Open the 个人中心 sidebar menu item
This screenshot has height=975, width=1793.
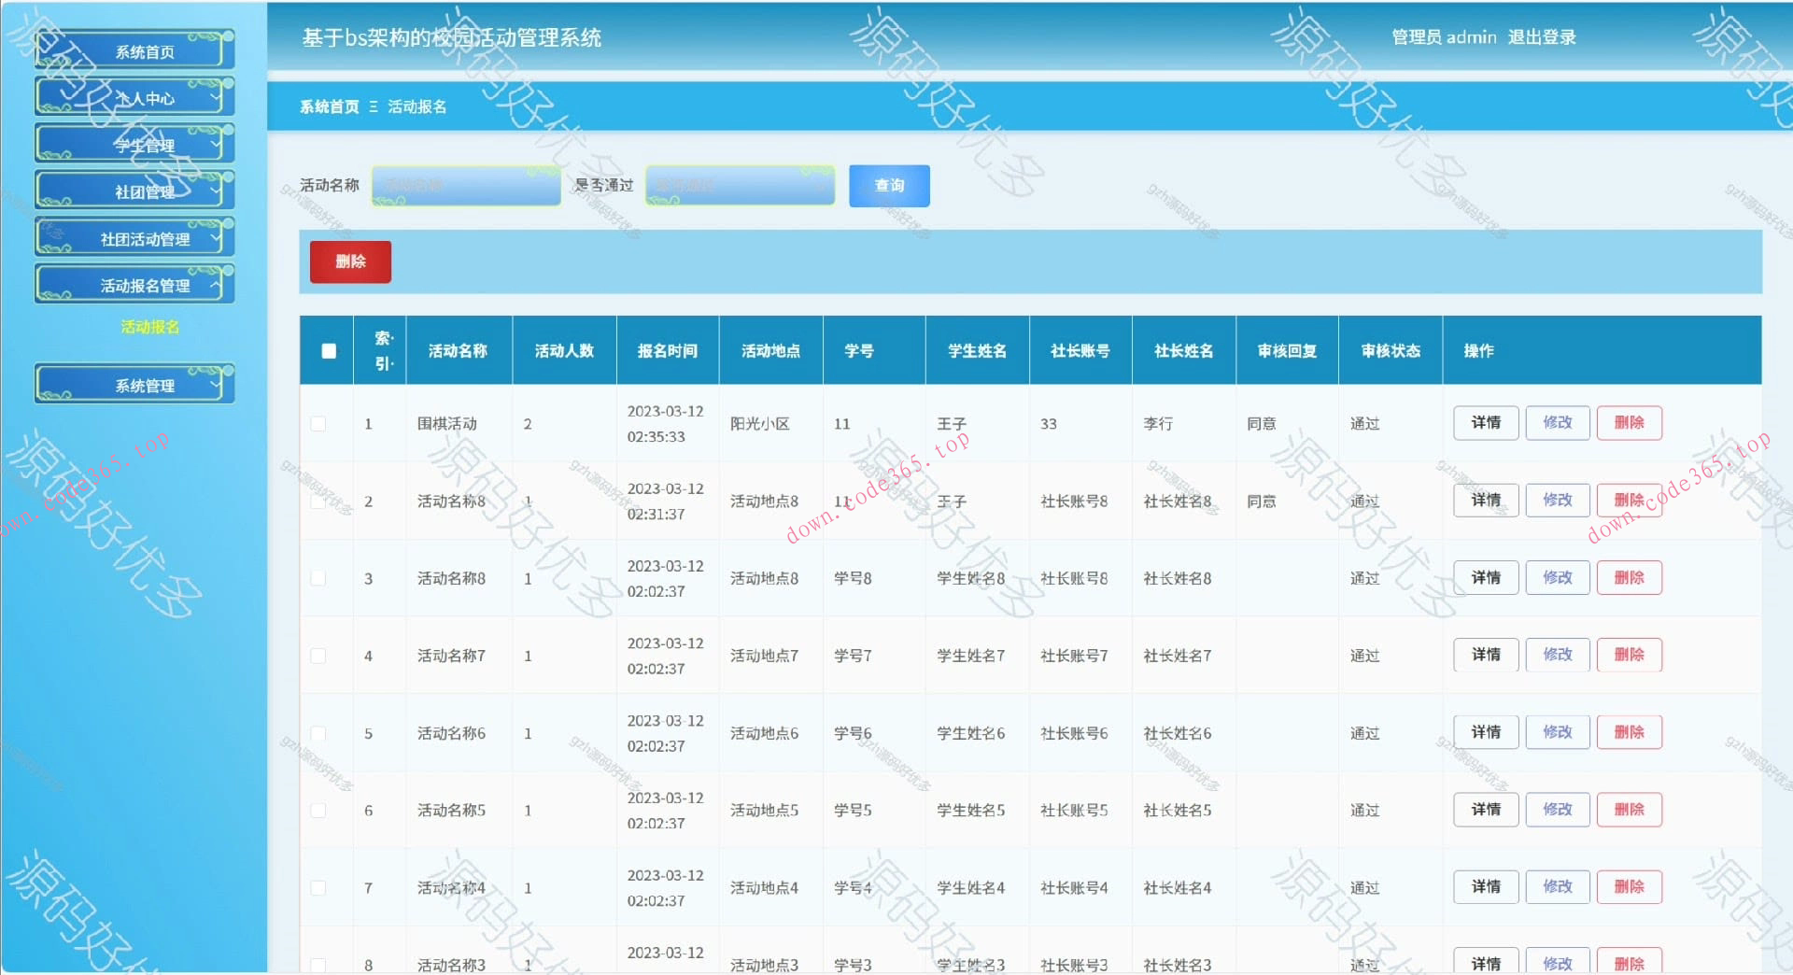pyautogui.click(x=134, y=97)
